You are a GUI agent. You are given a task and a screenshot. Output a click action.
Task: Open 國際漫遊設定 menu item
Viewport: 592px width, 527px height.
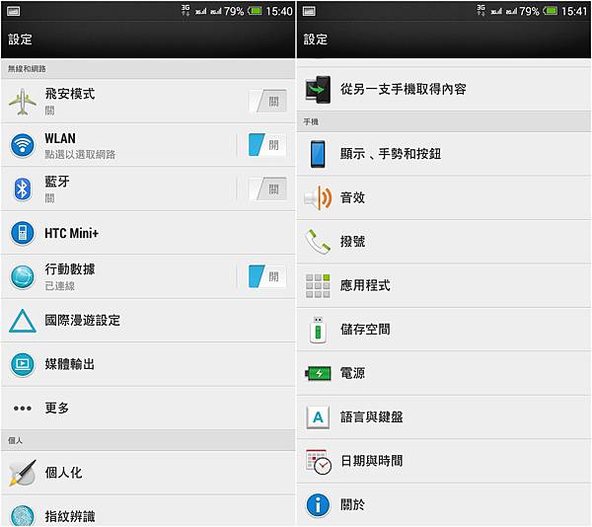[148, 321]
